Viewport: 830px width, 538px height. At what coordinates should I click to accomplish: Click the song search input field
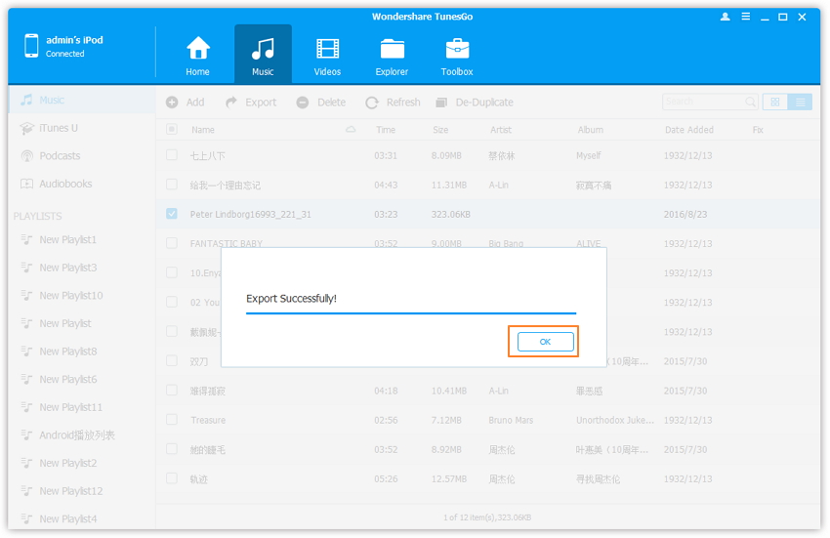(701, 102)
